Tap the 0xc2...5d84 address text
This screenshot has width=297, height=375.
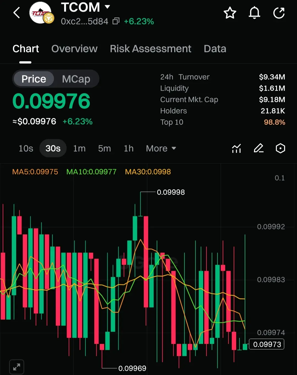(x=85, y=21)
